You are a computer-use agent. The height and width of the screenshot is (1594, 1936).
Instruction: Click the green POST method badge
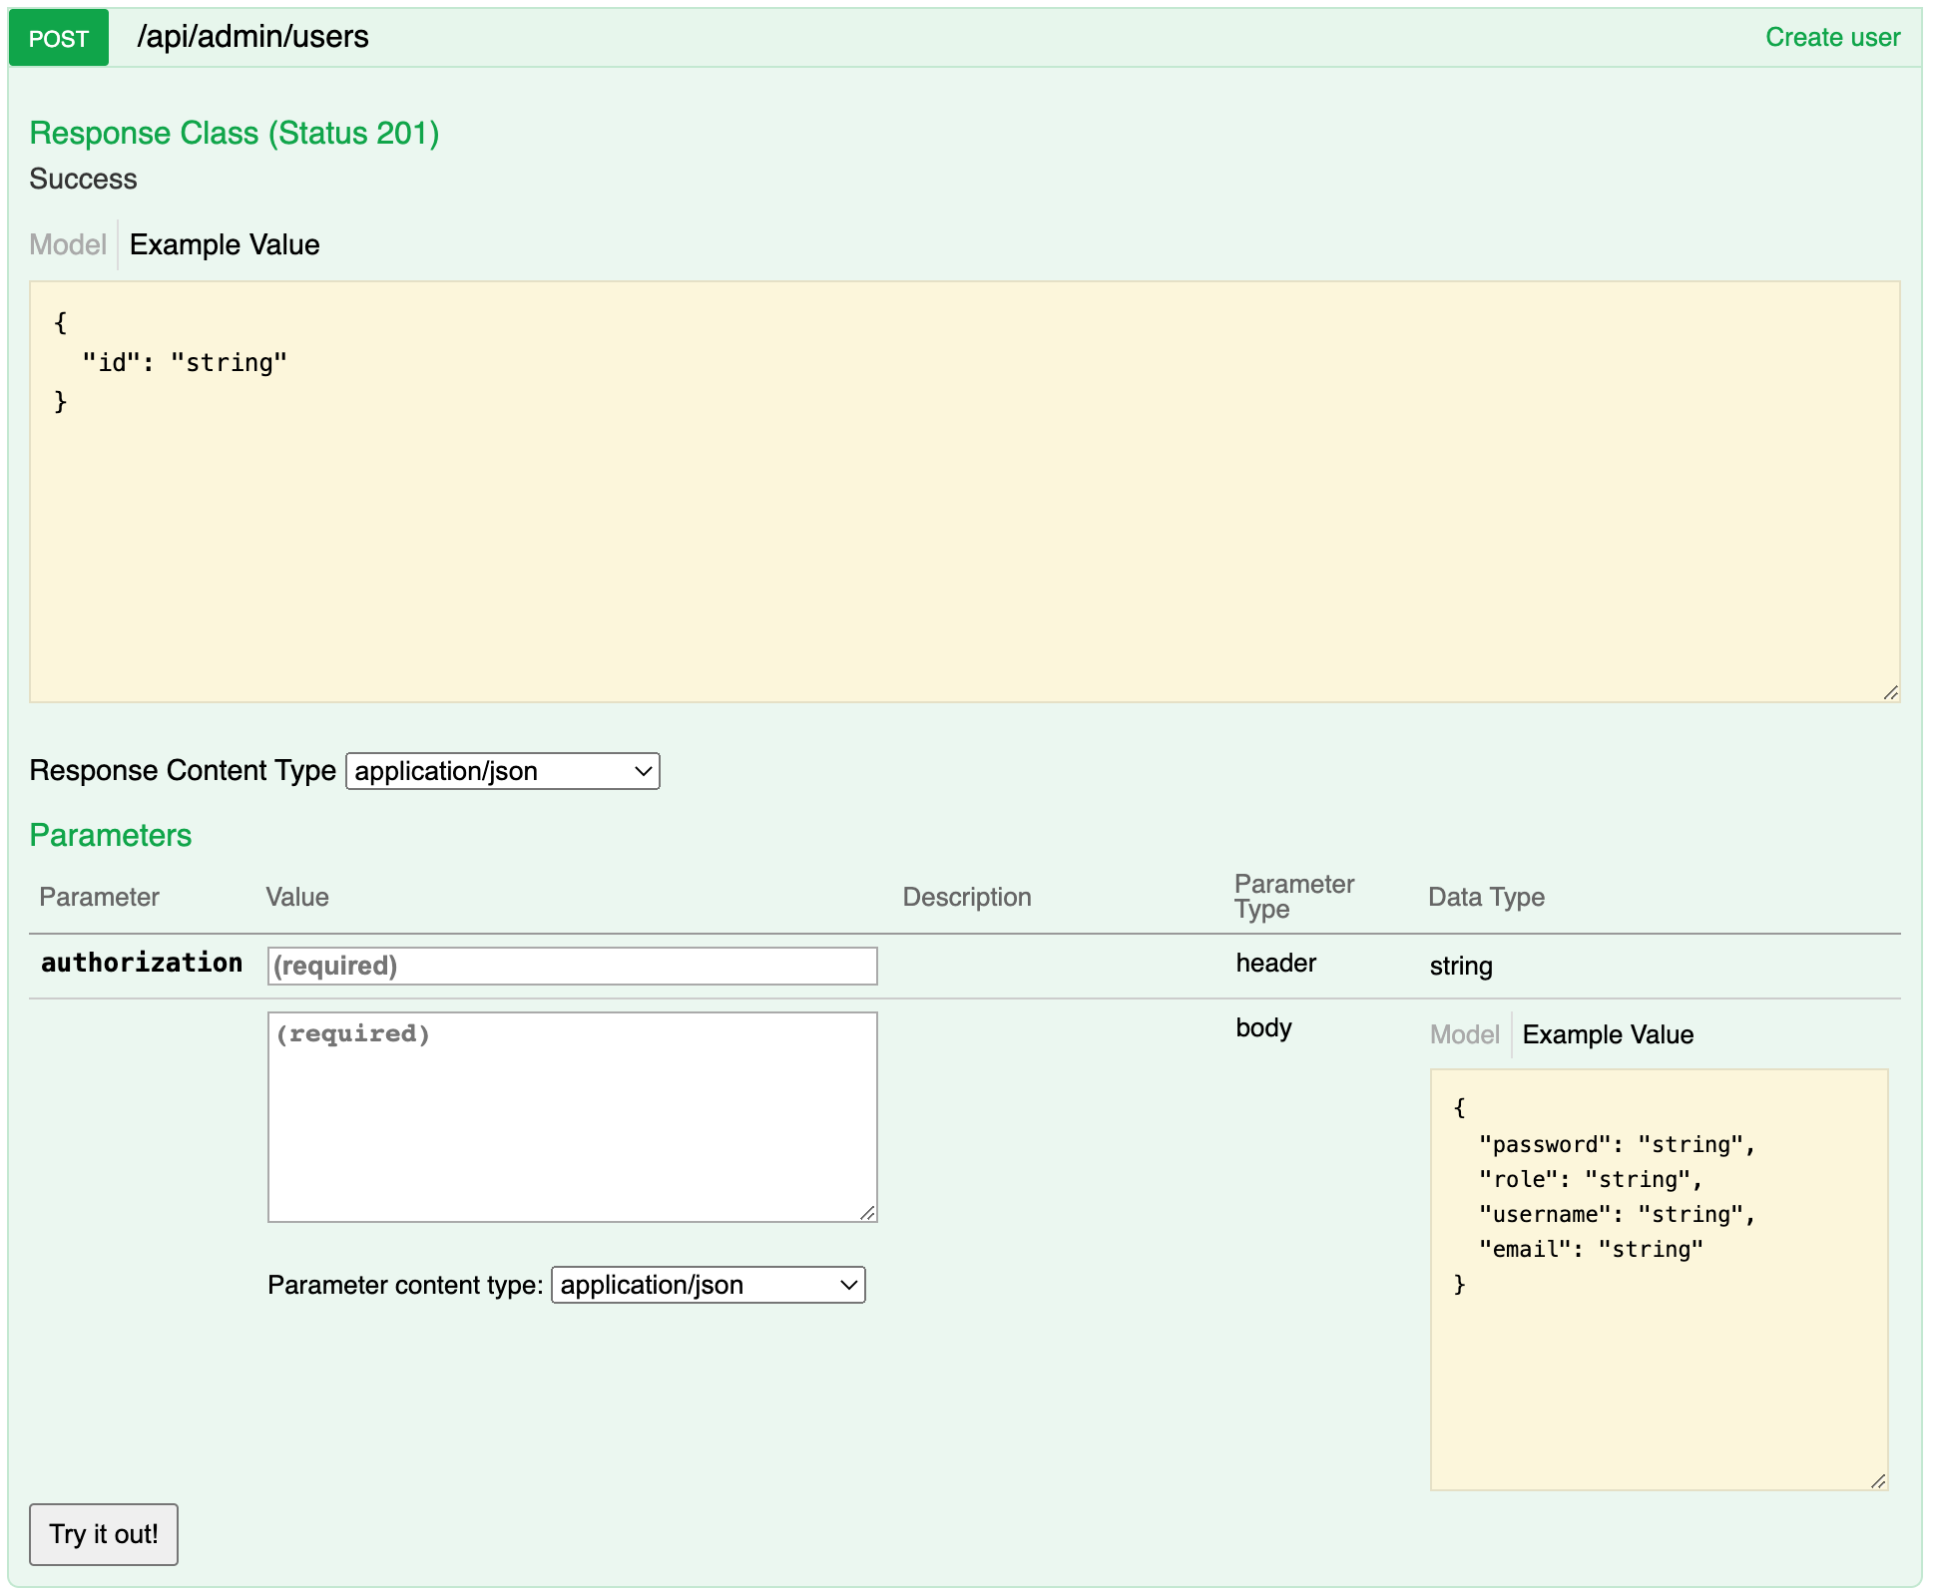tap(57, 38)
